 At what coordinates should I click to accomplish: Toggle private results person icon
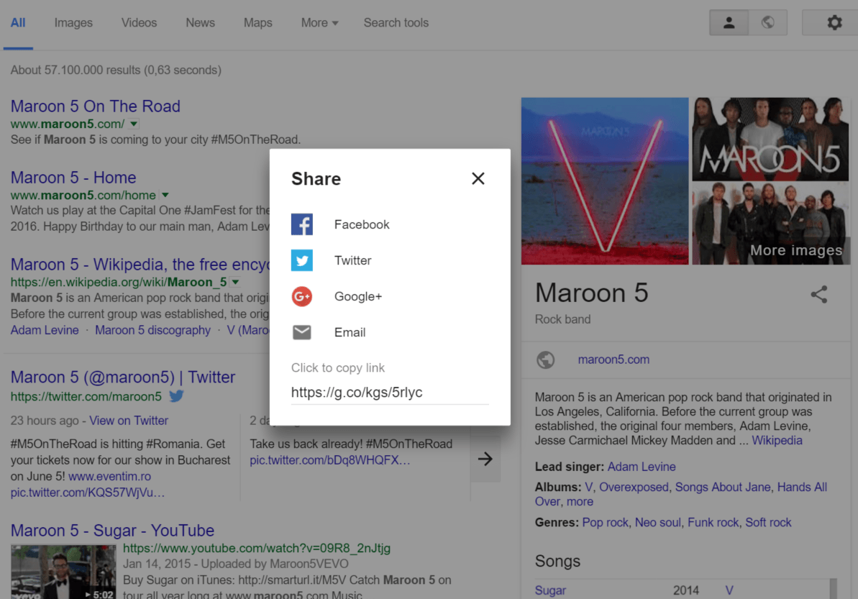[729, 23]
